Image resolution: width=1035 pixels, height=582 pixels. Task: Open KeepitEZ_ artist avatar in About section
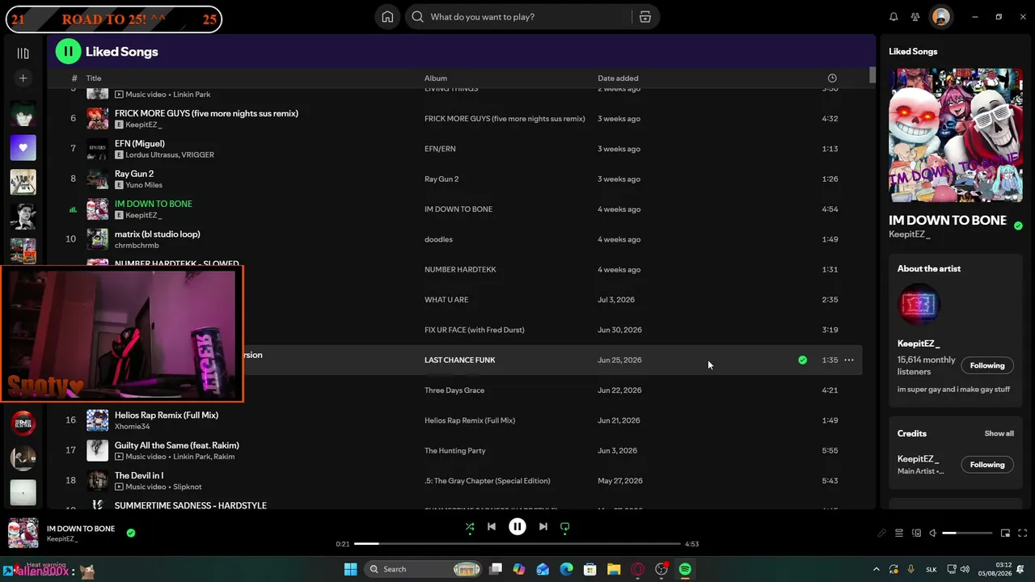click(919, 305)
